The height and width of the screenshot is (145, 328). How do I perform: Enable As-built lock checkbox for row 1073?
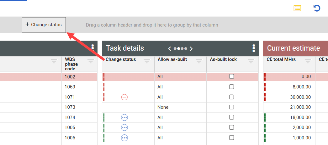tap(231, 107)
